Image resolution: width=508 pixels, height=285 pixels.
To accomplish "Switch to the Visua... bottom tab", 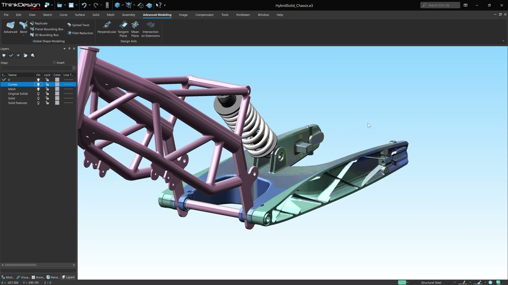I will point(23,277).
